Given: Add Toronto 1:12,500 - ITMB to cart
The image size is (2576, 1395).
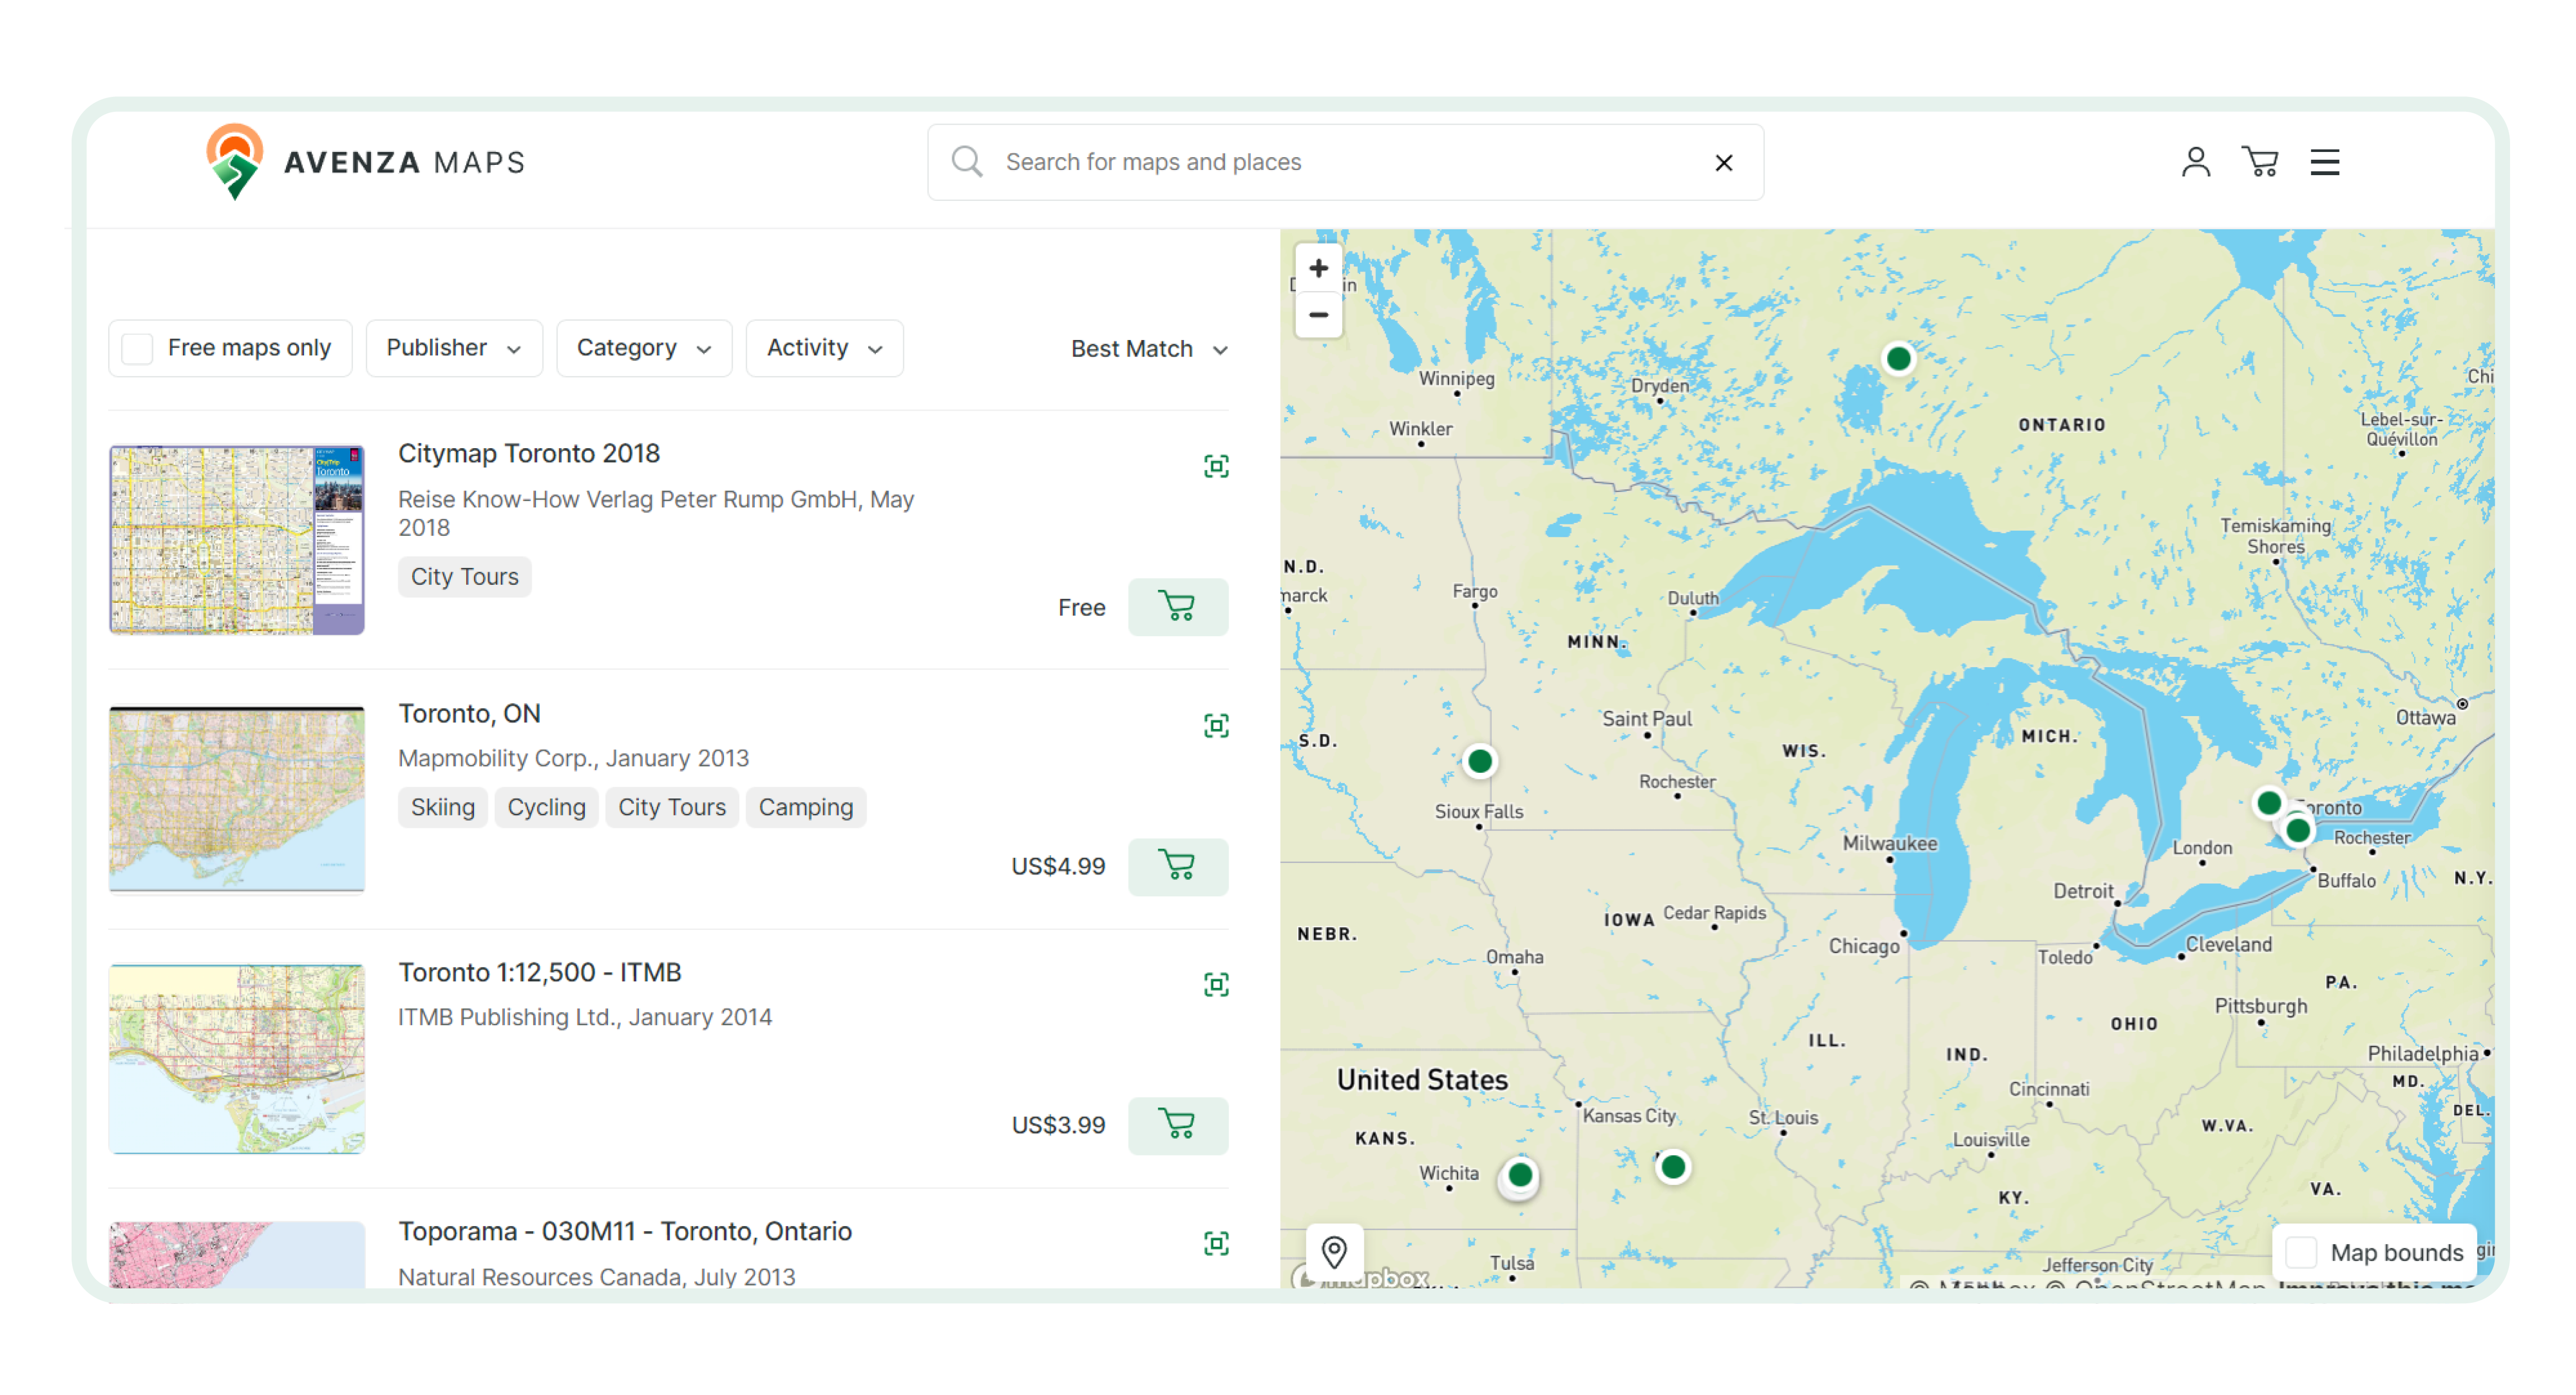Looking at the screenshot, I should [1177, 1125].
